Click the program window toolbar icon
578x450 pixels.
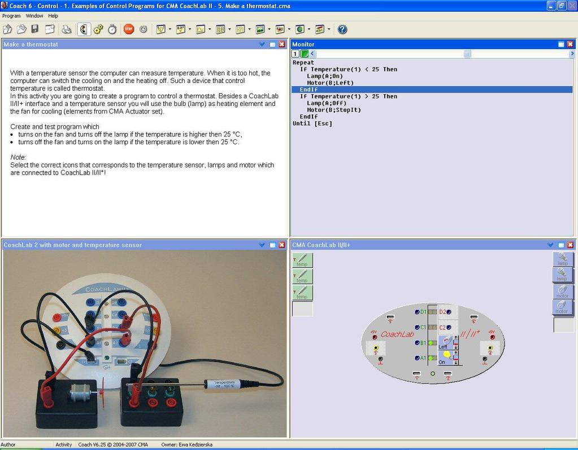[160, 29]
